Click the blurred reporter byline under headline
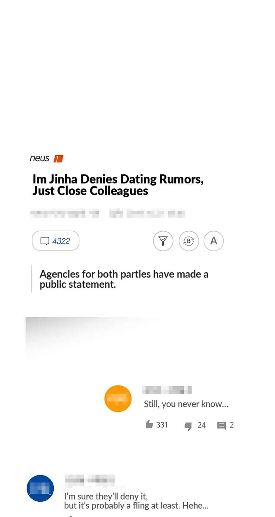Viewport: 275px width, 517px height. pos(64,213)
